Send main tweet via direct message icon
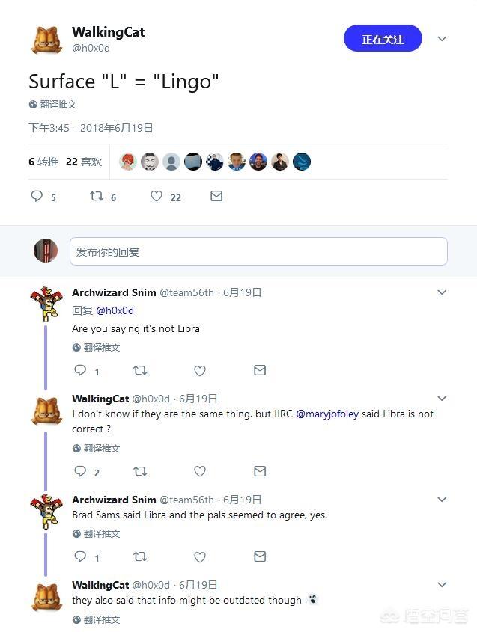 tap(216, 197)
